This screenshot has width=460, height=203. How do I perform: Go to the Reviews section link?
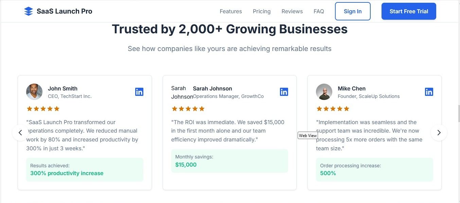click(292, 11)
